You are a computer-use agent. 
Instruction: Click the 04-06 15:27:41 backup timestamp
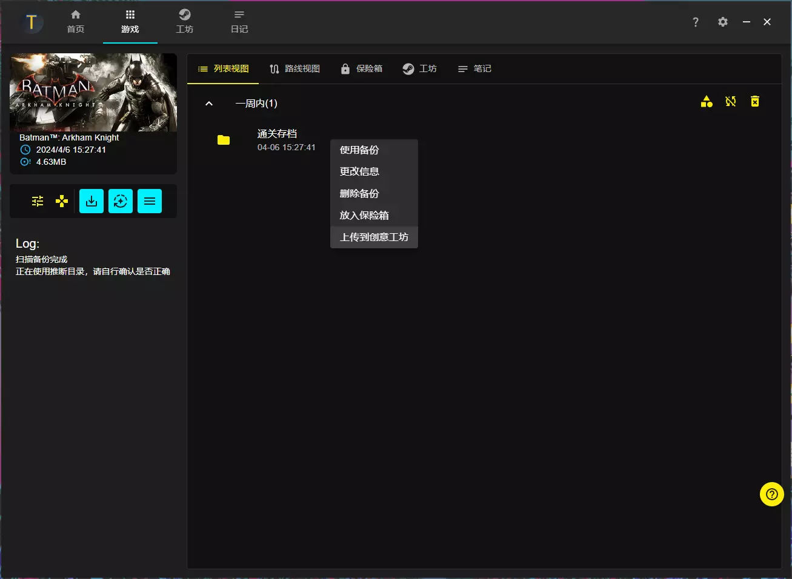coord(287,147)
